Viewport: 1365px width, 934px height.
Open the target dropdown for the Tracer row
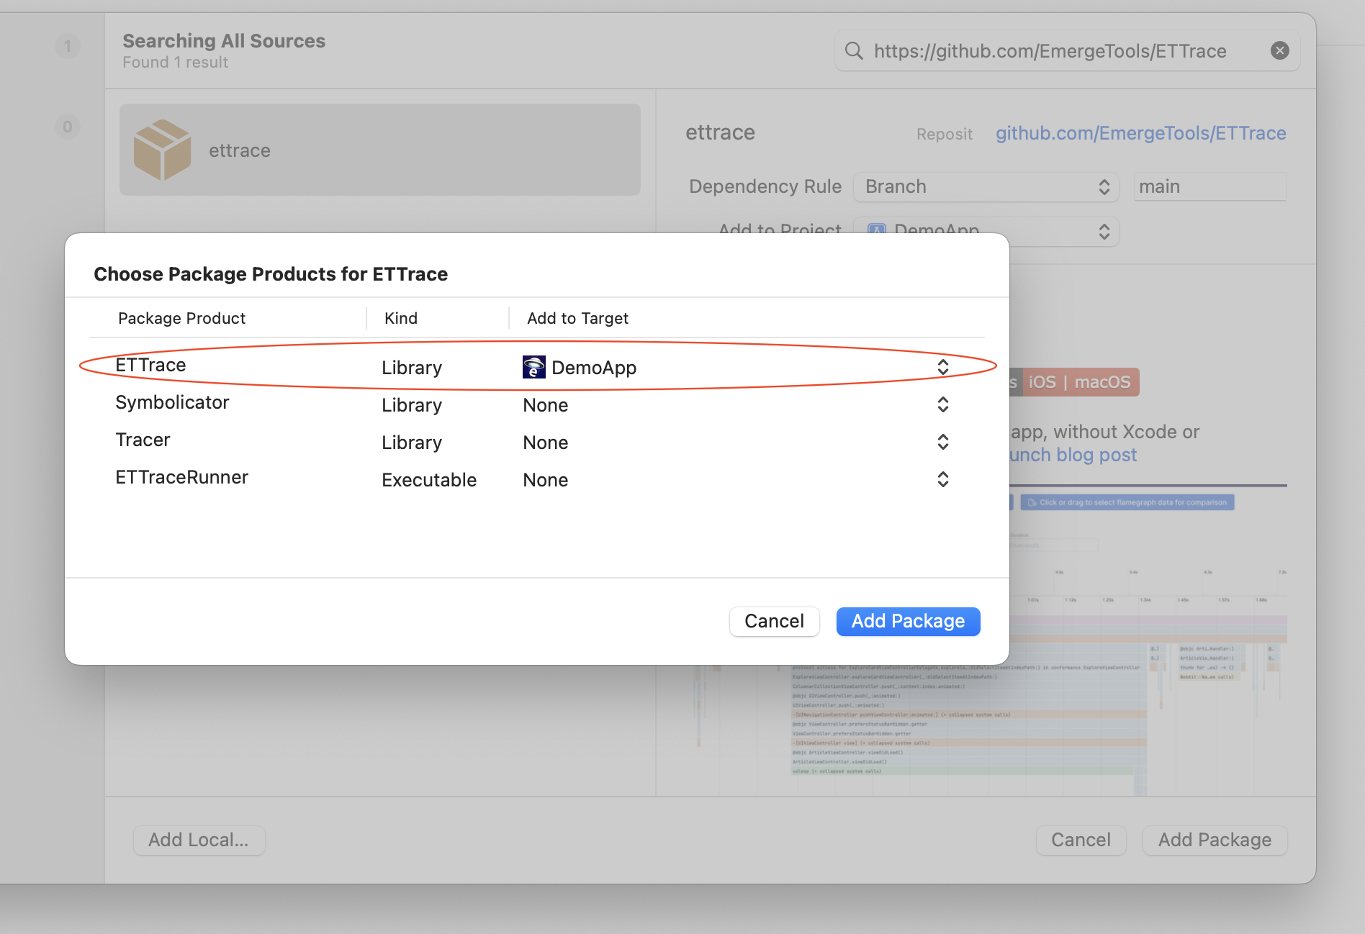click(942, 442)
